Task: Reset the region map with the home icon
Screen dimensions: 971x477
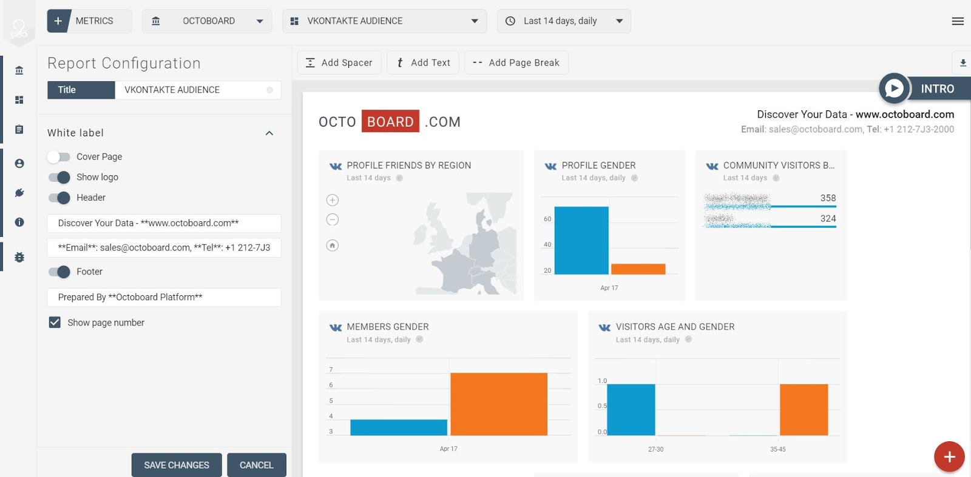Action: coord(333,245)
